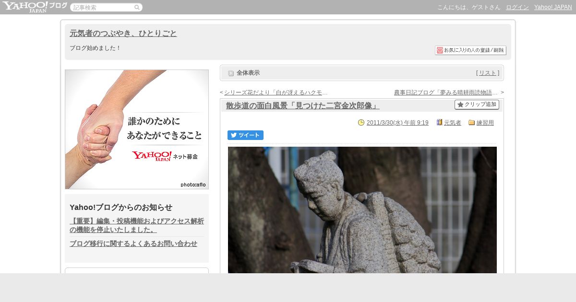Screen dimensions: 576x302
Task: Open the blog title 元気者のつぶやき、ひとりごと
Action: pyautogui.click(x=123, y=33)
